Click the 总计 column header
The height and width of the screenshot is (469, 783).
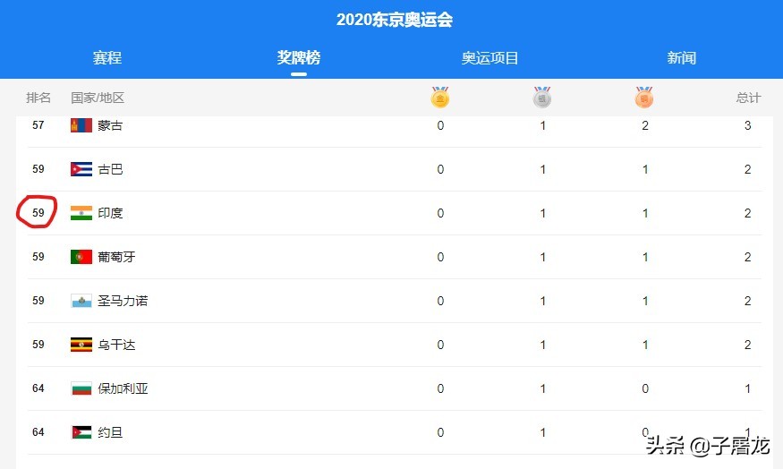click(x=748, y=98)
